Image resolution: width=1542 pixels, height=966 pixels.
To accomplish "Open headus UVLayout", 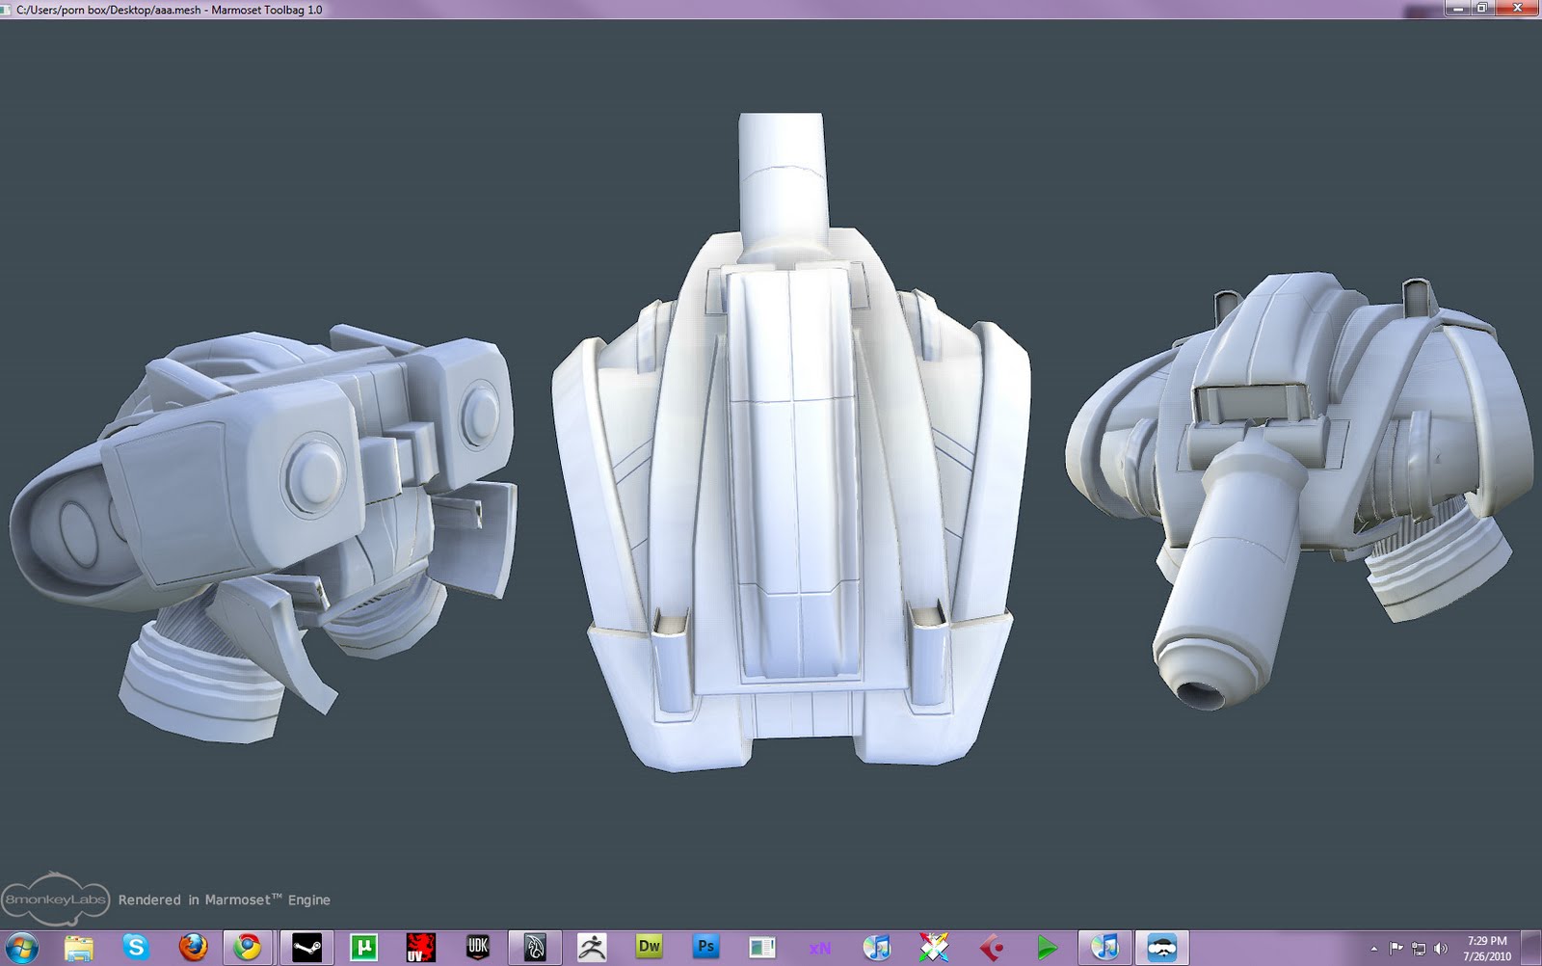I will point(422,948).
